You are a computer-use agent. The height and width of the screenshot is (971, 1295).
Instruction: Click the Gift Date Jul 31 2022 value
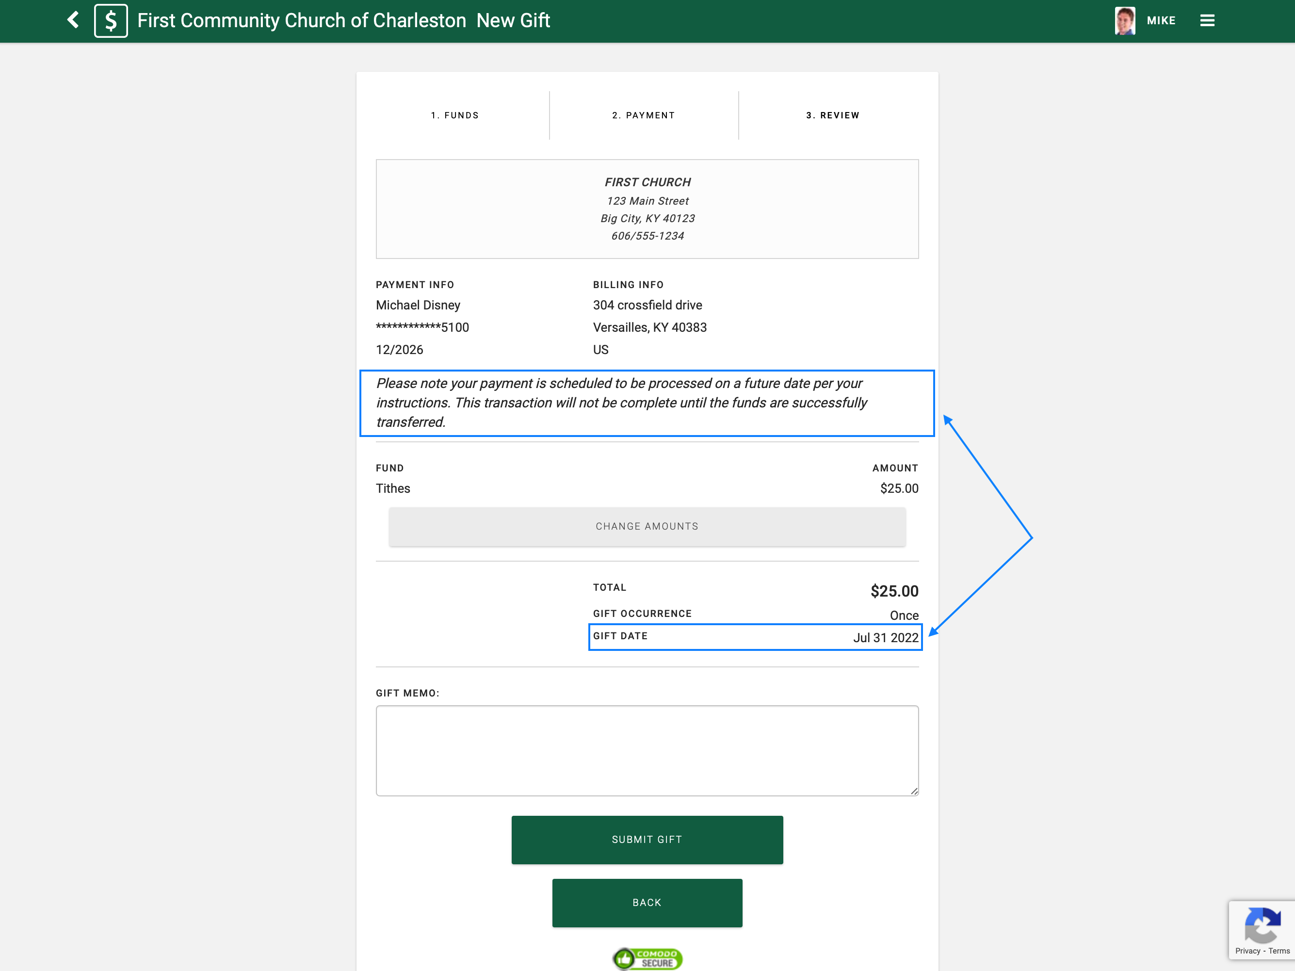(885, 637)
